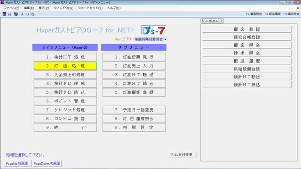Click the F3.配送履歴 shortcut
This screenshot has height=169, width=301.
272,14
